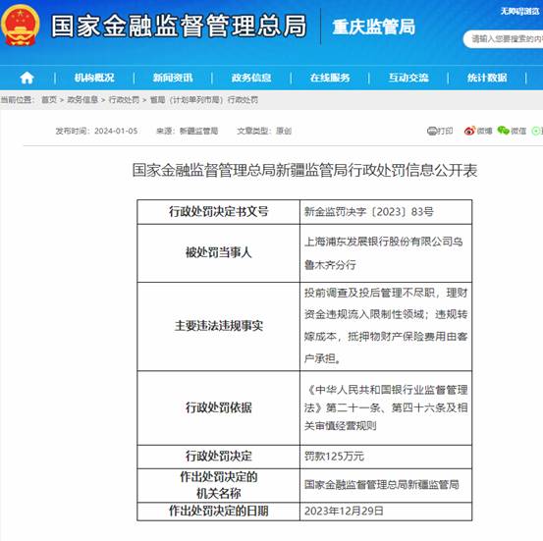Image resolution: width=543 pixels, height=541 pixels.
Task: Click 省局(计划单列市局)行政处罚 breadcrumb link
Action: click(204, 100)
